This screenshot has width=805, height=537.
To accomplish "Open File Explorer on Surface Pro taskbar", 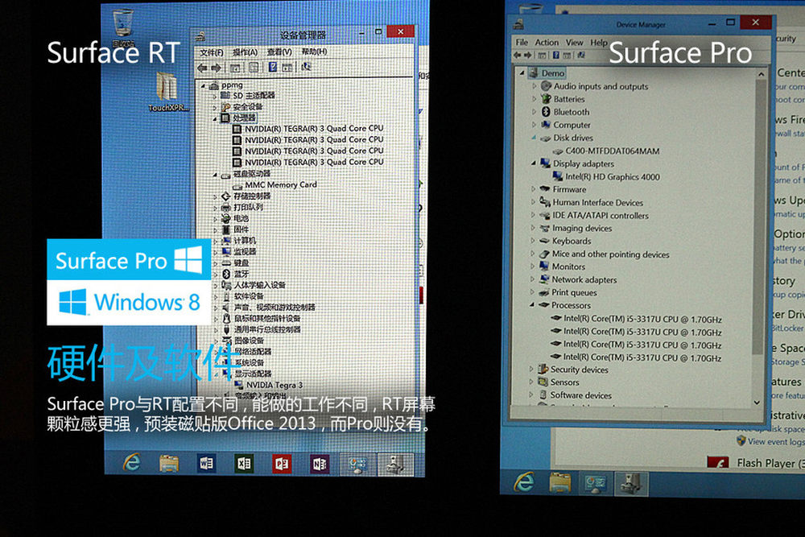I will [559, 483].
